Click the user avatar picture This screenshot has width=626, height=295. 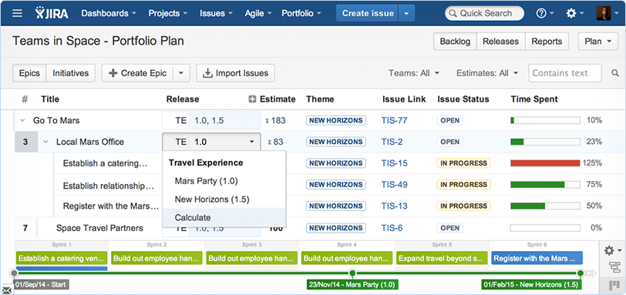(603, 13)
